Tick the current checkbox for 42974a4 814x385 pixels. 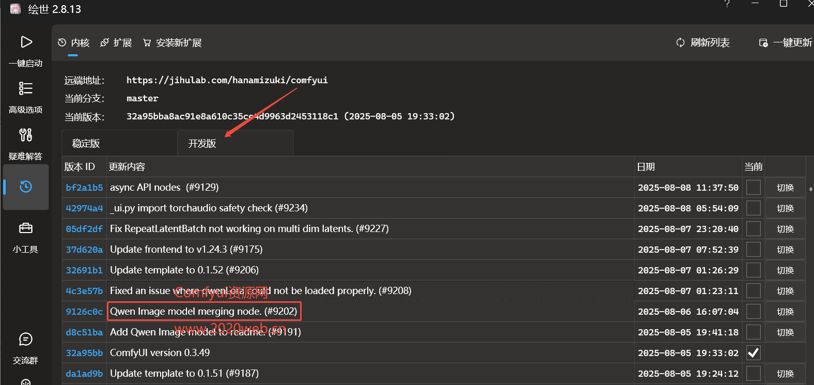(x=754, y=208)
